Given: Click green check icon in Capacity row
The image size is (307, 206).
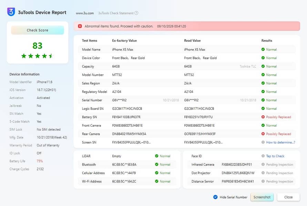Looking at the screenshot, I should (x=263, y=66).
